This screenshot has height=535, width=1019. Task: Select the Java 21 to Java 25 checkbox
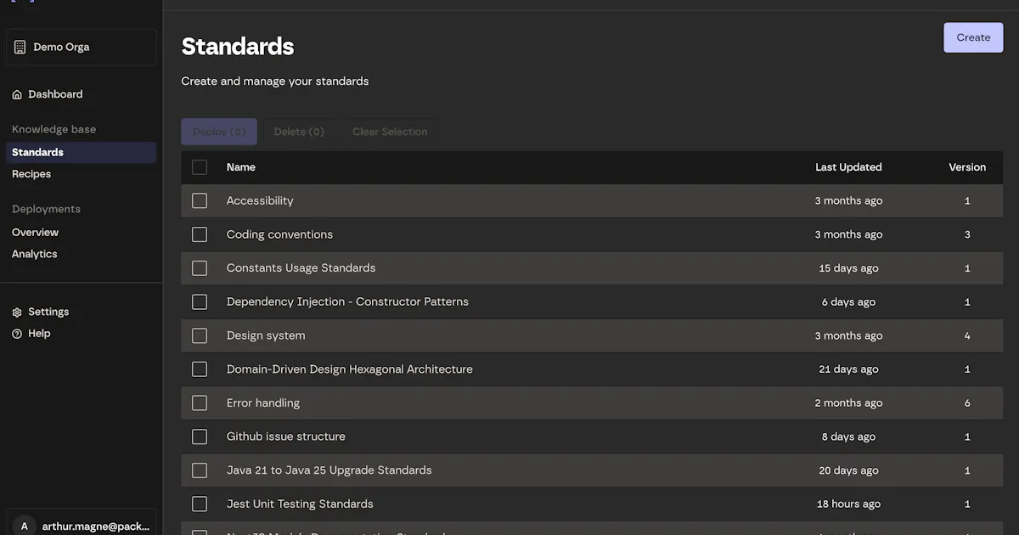point(200,470)
